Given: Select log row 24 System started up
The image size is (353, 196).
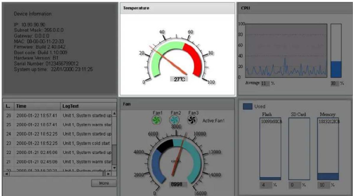Looking at the screenshot, I should click(x=58, y=134).
